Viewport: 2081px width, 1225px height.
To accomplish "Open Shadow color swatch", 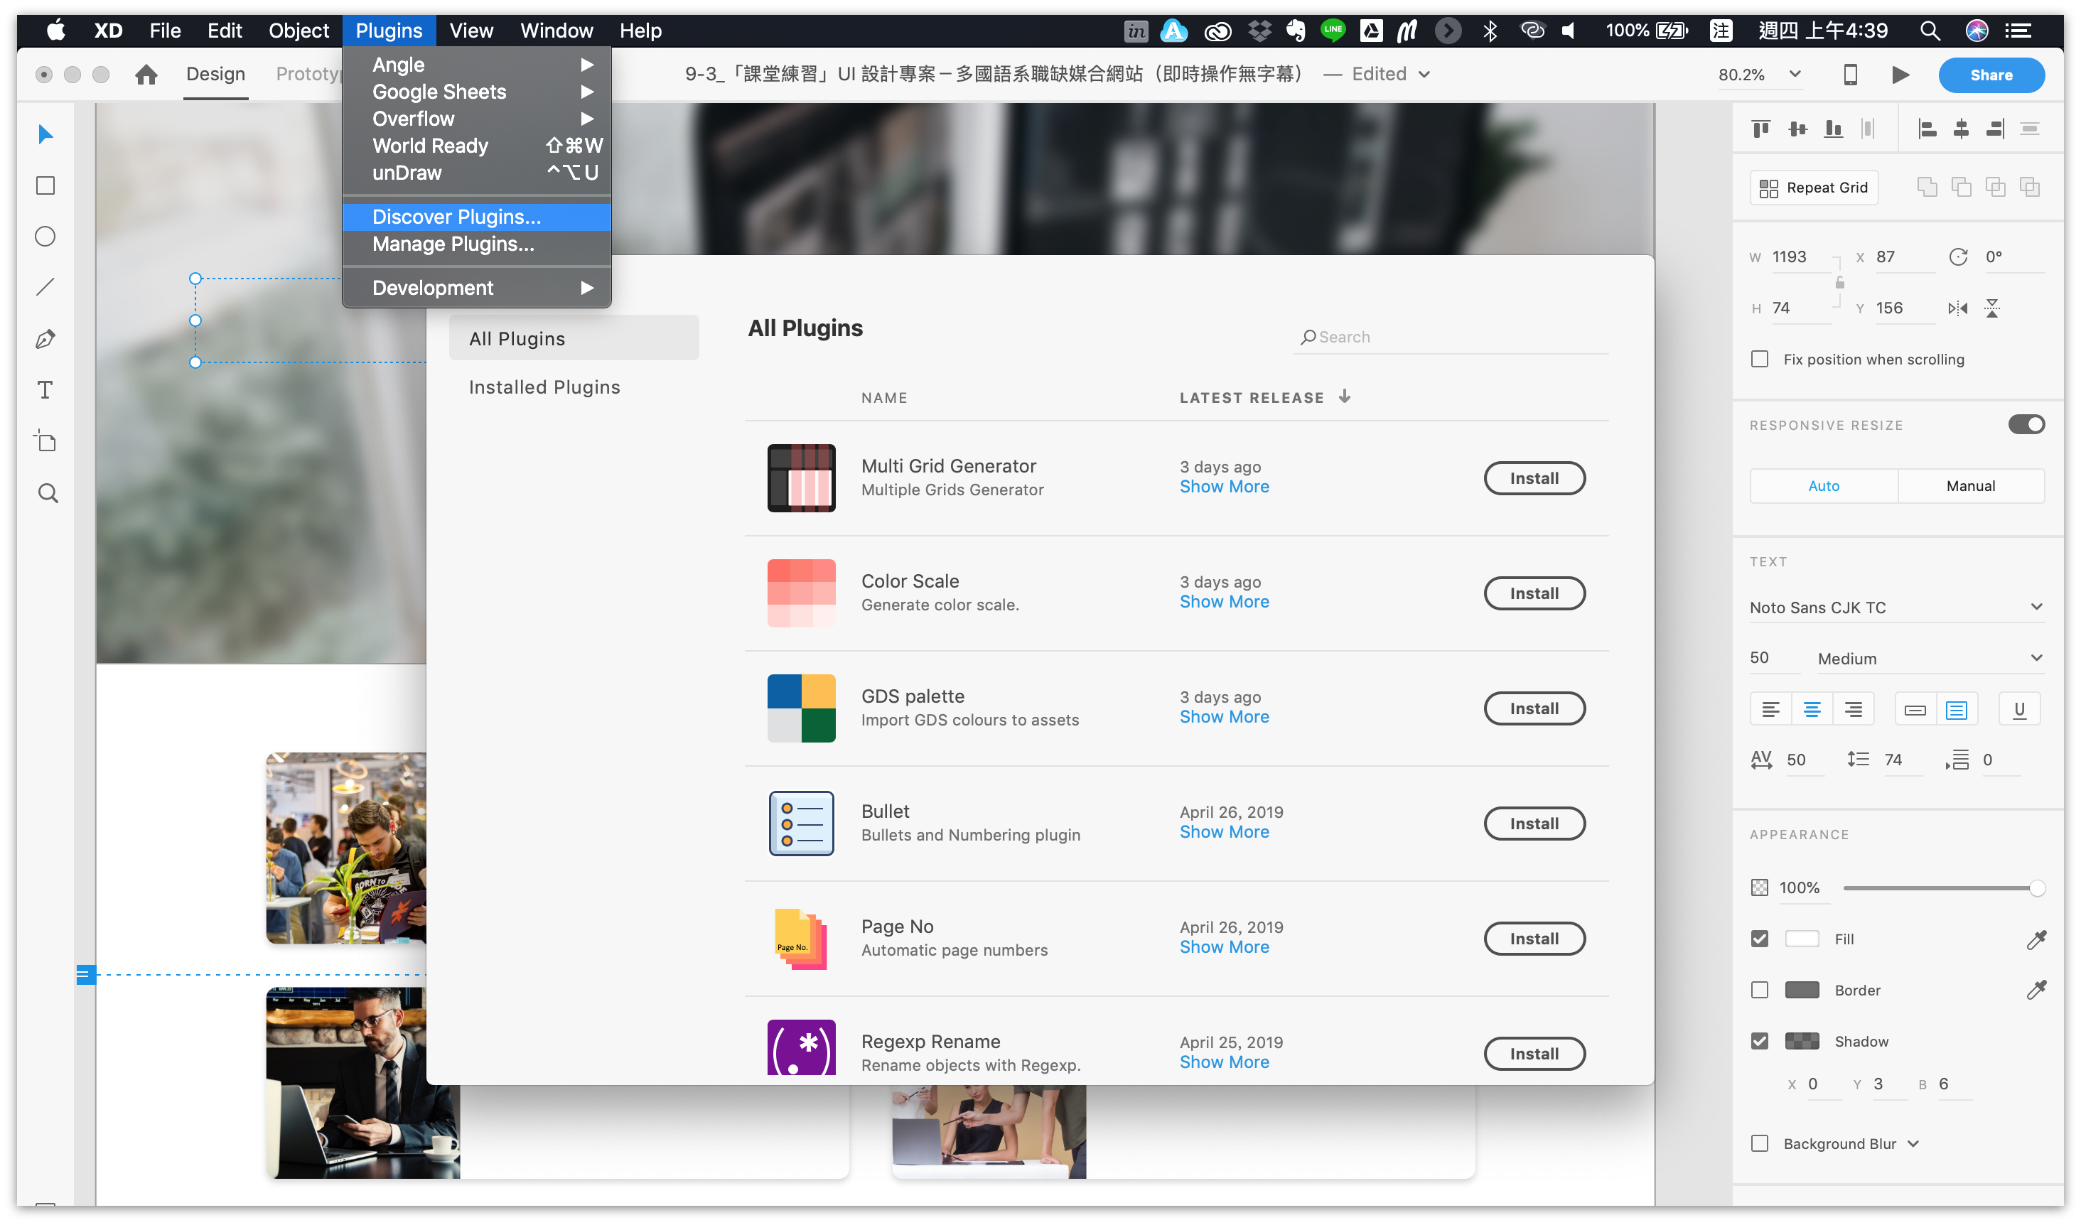I will coord(1801,1041).
